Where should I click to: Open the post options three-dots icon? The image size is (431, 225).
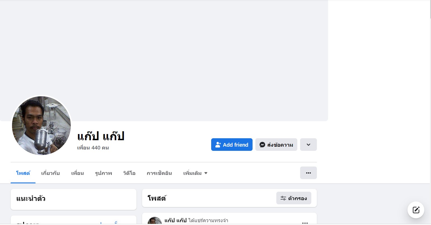click(305, 223)
